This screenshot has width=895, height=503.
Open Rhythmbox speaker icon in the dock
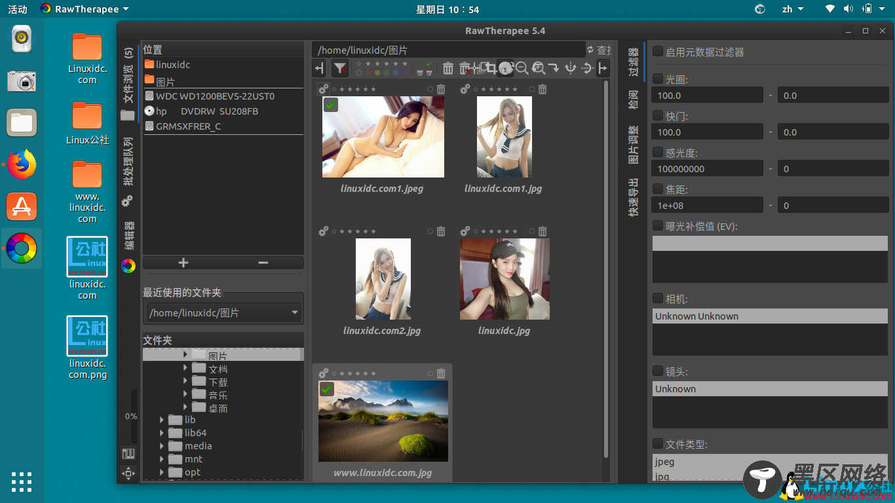pyautogui.click(x=22, y=39)
